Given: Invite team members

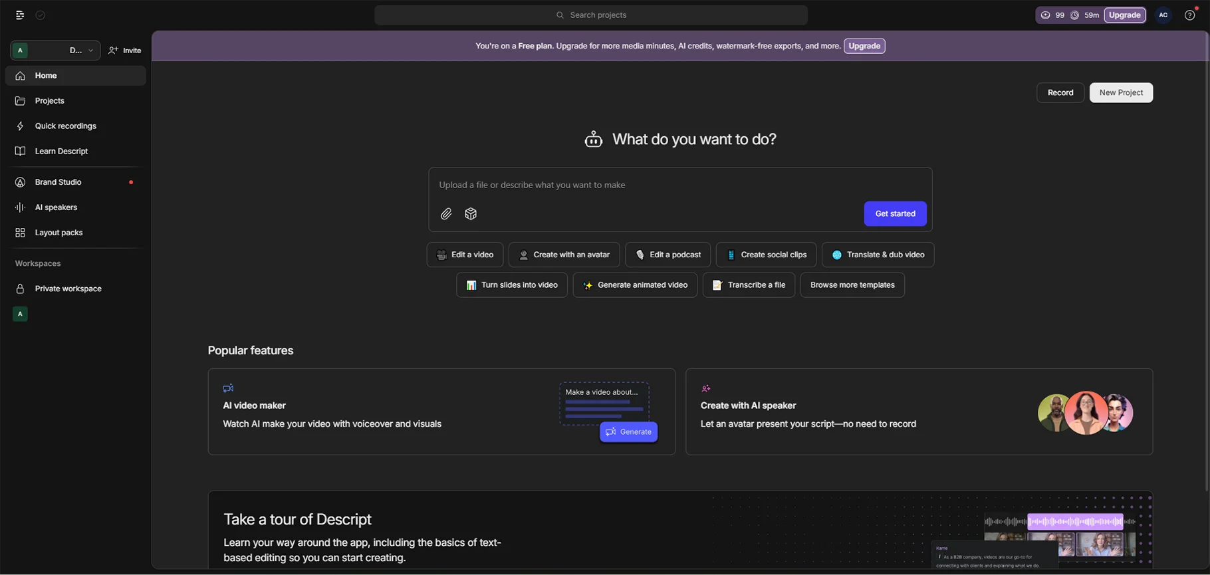Looking at the screenshot, I should [125, 51].
